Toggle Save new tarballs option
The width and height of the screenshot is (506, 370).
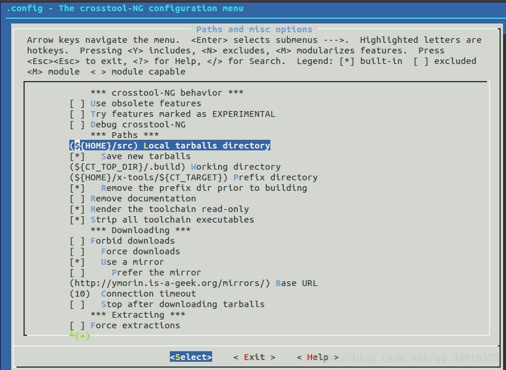click(x=130, y=156)
